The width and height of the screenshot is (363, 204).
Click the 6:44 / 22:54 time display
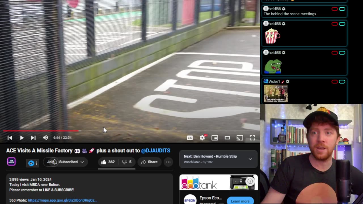62,138
